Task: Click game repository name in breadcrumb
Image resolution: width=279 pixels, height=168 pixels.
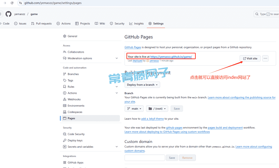Action: point(34,14)
